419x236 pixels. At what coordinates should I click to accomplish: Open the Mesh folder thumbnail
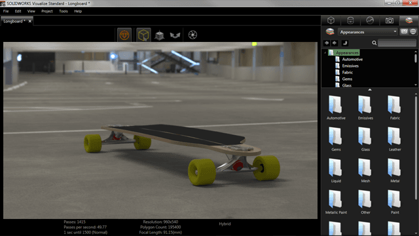[x=365, y=170]
